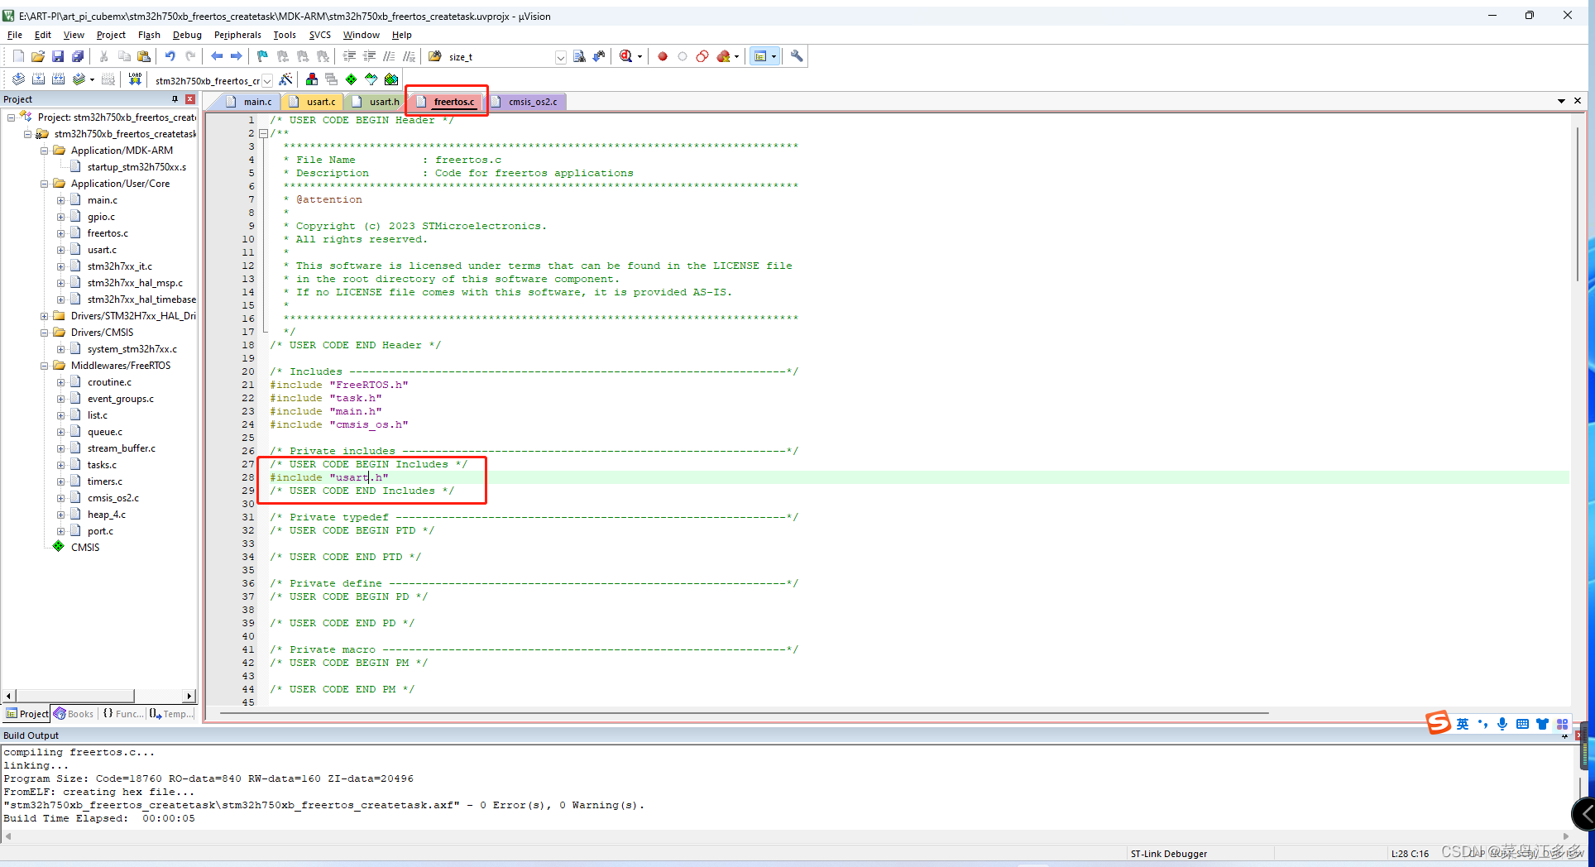Open the Configuration wrench icon

pos(797,56)
